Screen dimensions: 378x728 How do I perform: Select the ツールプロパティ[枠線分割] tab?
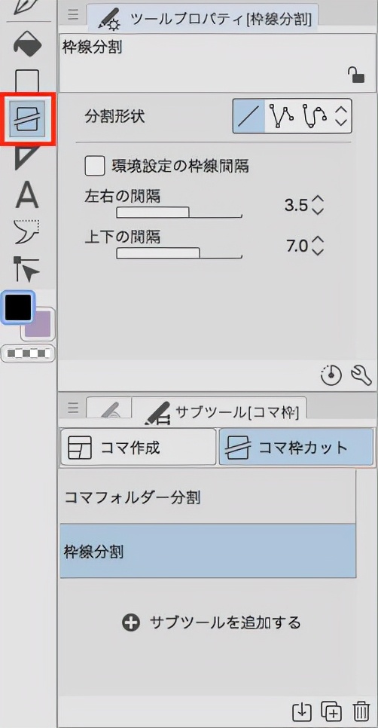pyautogui.click(x=202, y=19)
